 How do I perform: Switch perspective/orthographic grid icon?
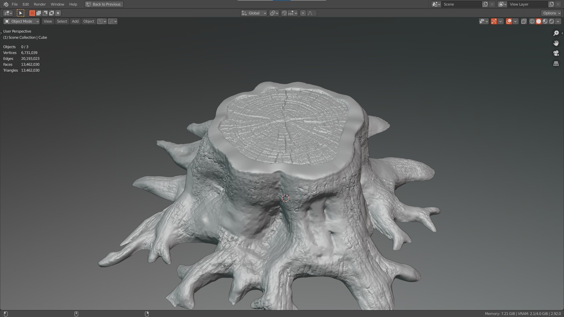coord(556,63)
